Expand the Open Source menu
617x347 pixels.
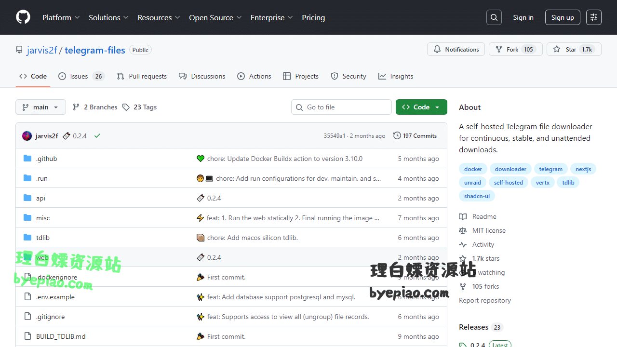(x=215, y=17)
